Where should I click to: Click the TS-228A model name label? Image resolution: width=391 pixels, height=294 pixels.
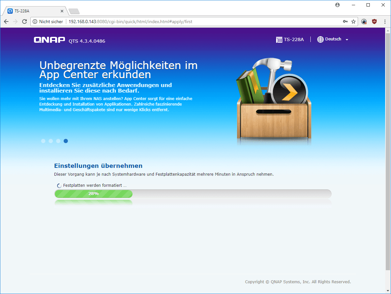tap(294, 39)
